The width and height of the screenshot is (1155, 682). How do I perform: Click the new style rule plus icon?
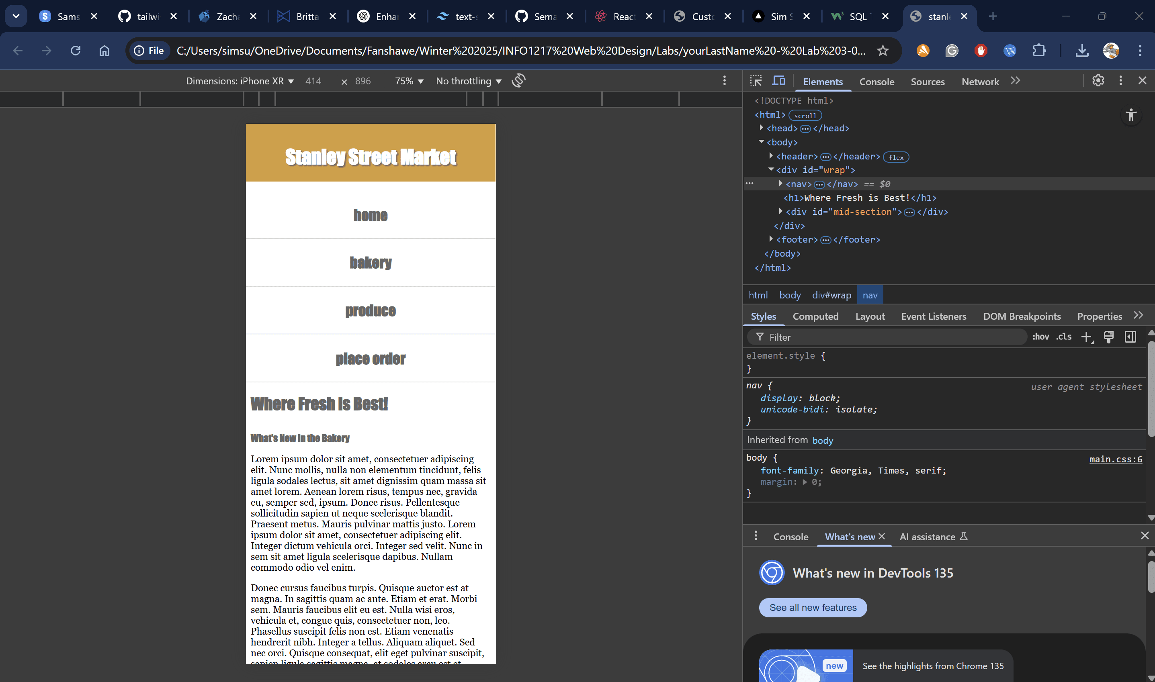tap(1087, 337)
